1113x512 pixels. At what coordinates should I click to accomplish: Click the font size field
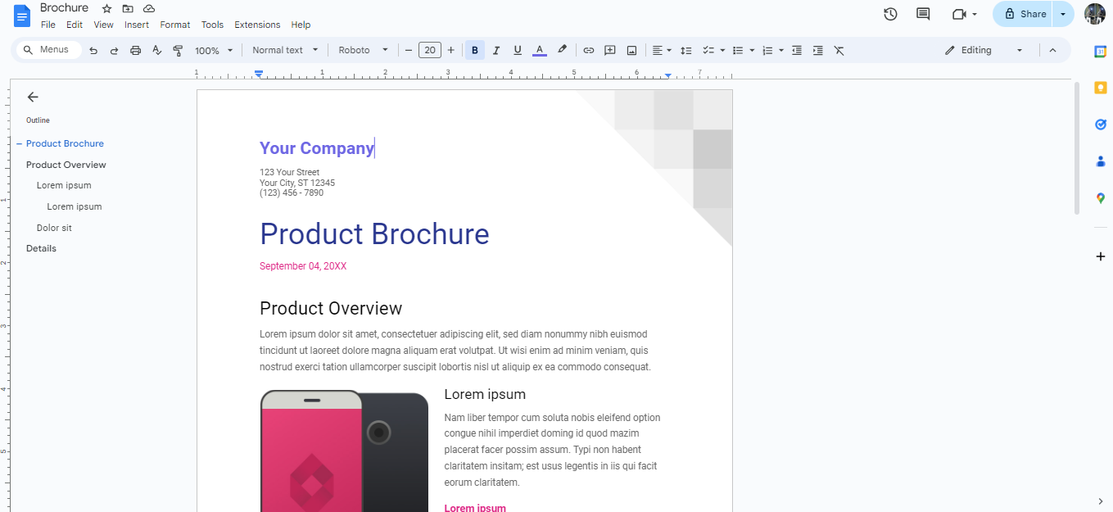pyautogui.click(x=429, y=50)
